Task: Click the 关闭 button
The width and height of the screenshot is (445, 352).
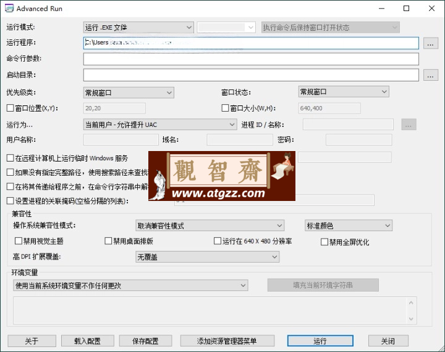Action: (x=388, y=341)
